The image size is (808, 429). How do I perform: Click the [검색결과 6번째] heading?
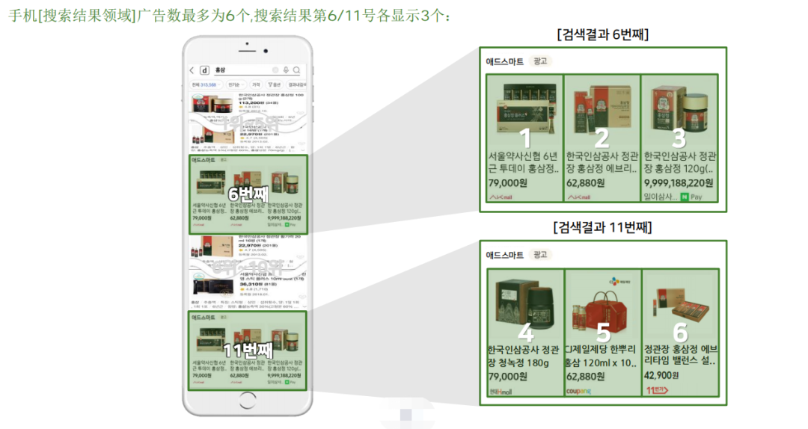[602, 34]
